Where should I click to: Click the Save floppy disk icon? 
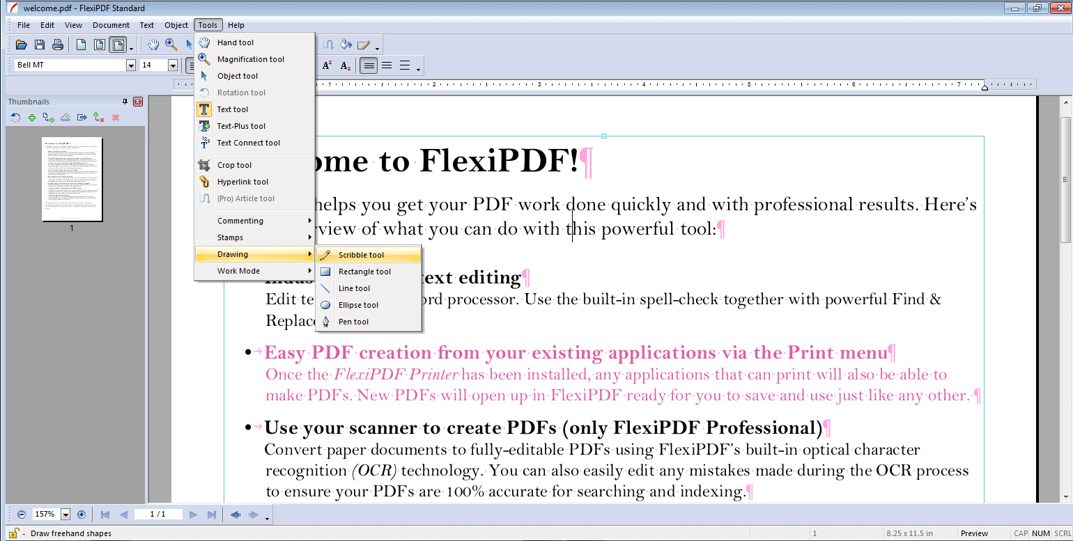[x=40, y=45]
